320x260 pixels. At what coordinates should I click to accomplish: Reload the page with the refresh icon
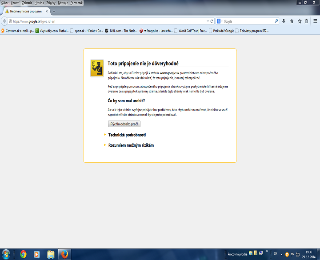point(212,21)
